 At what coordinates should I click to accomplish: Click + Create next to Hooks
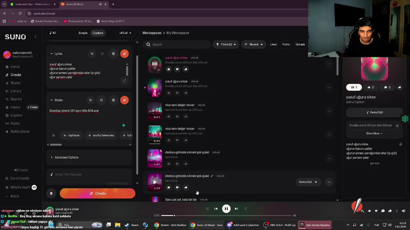(32, 107)
